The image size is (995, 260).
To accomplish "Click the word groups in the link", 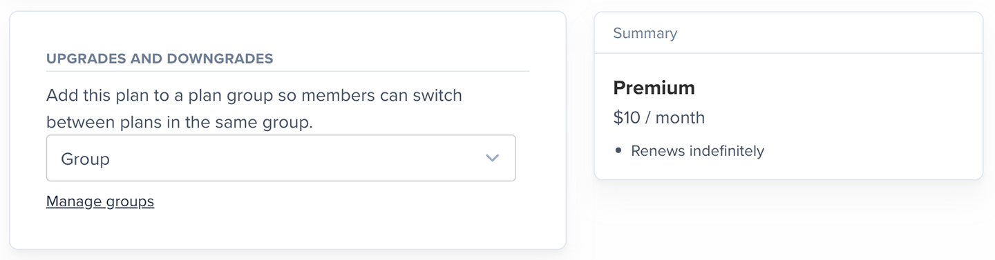I will click(130, 202).
